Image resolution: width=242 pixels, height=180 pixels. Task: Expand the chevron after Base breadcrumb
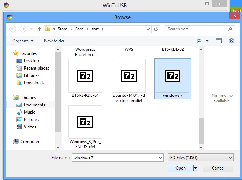88,29
